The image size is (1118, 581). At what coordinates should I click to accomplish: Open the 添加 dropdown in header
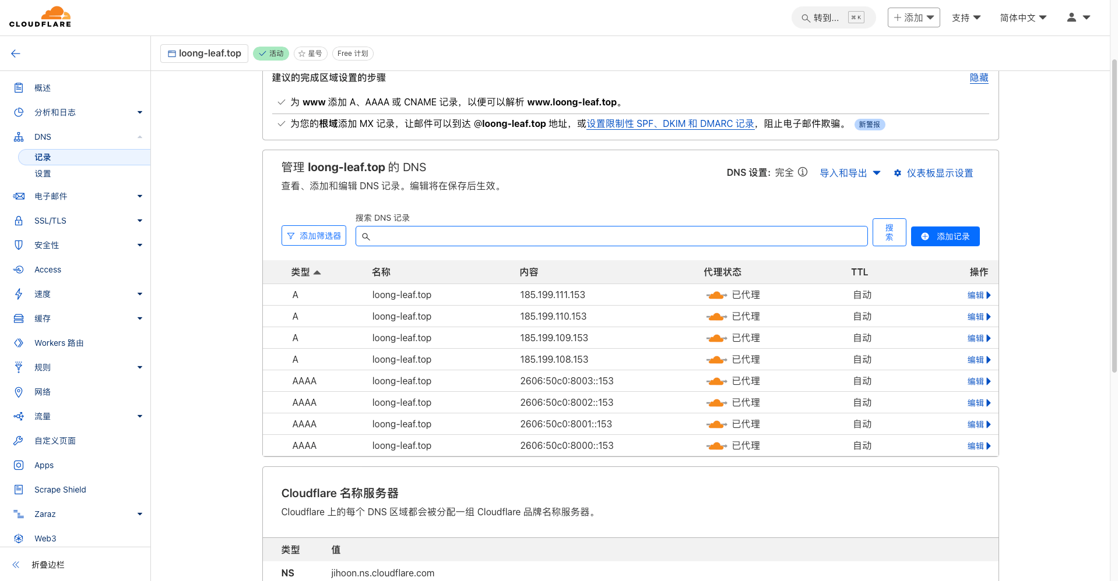[913, 17]
